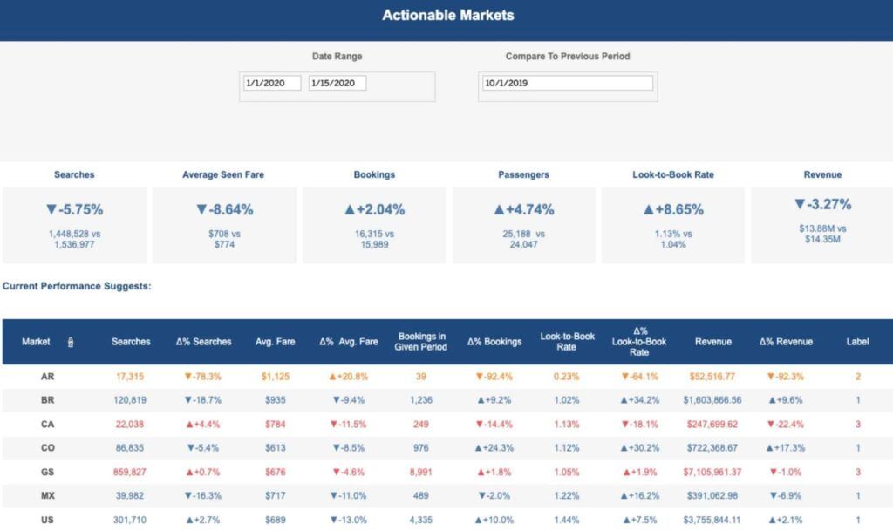Click the Look-to-Book Rate KPI card
Viewport: 893px width, 531px height.
click(673, 225)
